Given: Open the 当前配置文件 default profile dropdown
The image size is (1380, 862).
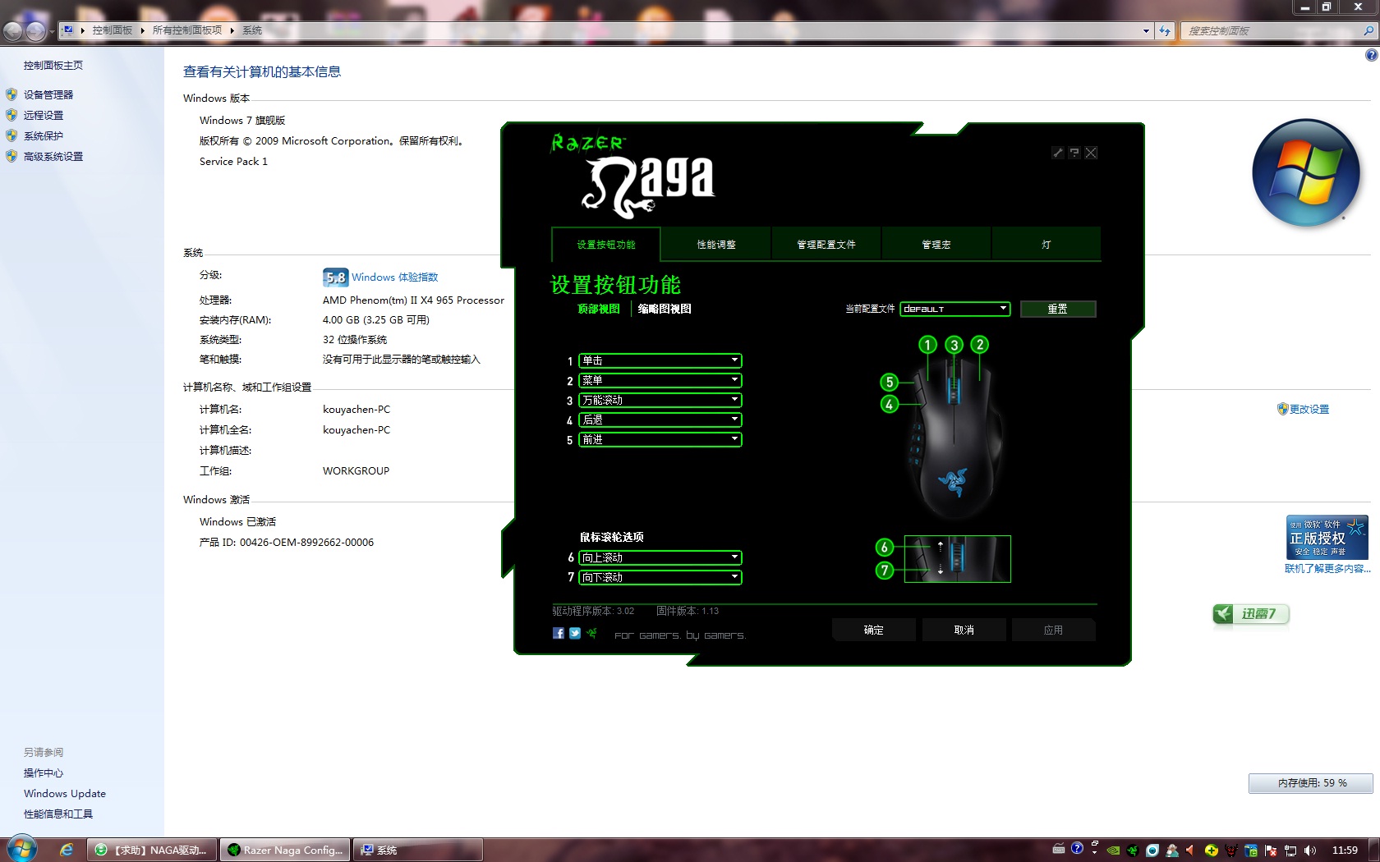Looking at the screenshot, I should (x=954, y=309).
